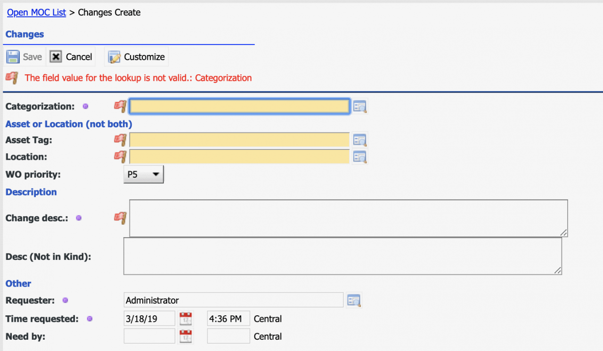Open the Need by calendar picker
603x351 pixels.
(x=186, y=337)
